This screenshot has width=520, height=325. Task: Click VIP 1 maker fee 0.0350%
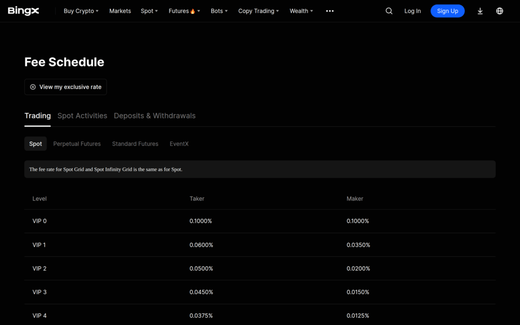[x=359, y=245]
